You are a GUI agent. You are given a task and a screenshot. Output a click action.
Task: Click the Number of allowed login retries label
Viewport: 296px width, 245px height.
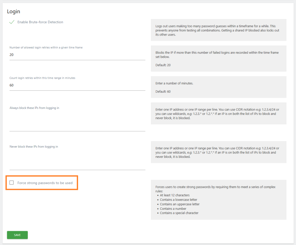click(x=46, y=48)
